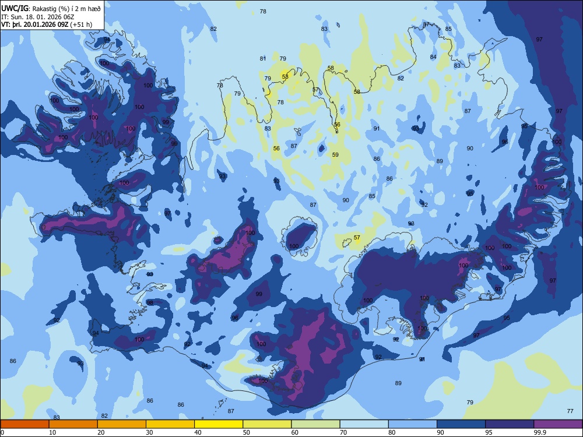
Task: Select the "IT: Sun. 18. 01. 2026 06Z" line
Action: 37,17
